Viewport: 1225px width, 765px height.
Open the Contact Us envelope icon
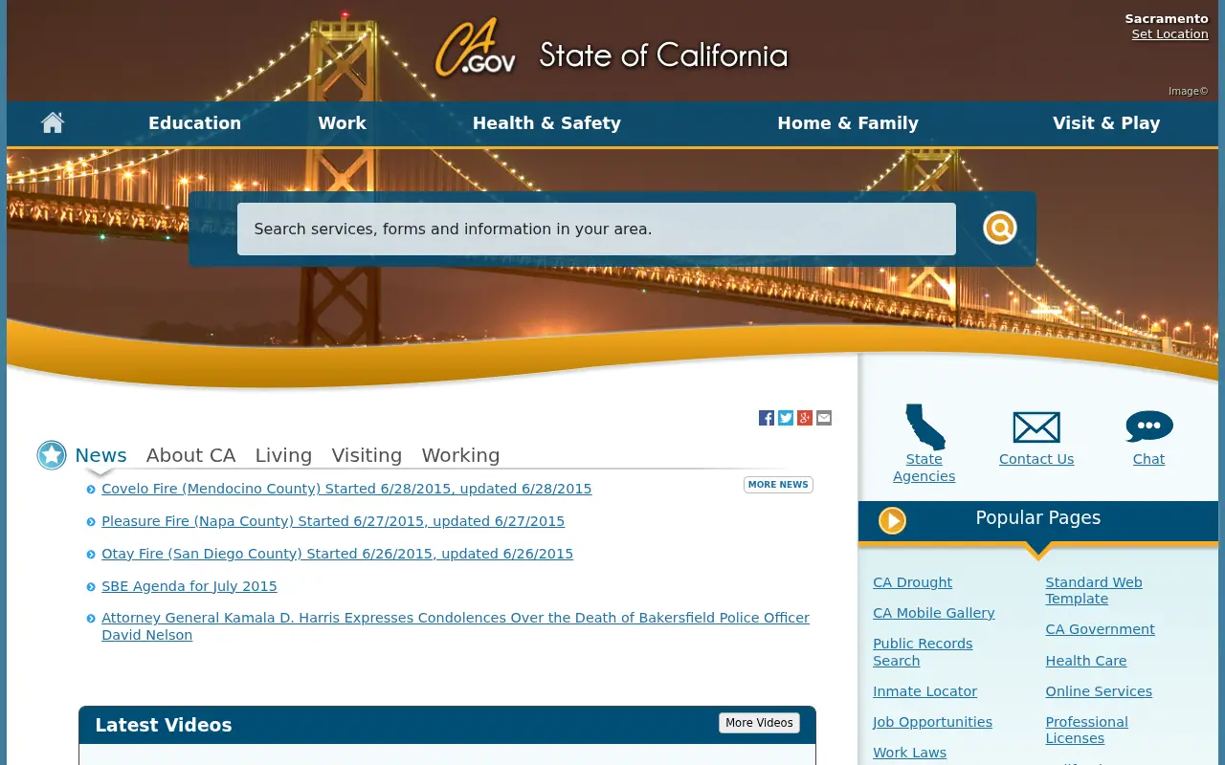click(x=1036, y=427)
